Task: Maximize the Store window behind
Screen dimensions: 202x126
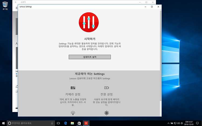Action: coord(146,2)
